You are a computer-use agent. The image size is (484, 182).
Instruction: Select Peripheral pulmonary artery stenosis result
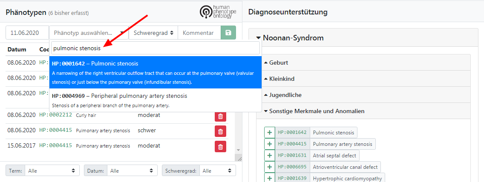point(156,100)
